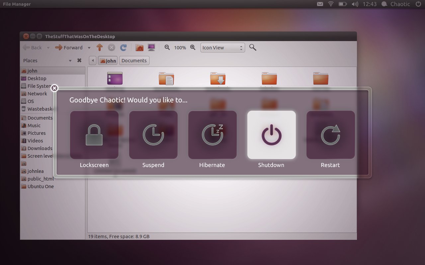This screenshot has height=265, width=425.
Task: Click the Forward navigation button
Action: (x=69, y=48)
